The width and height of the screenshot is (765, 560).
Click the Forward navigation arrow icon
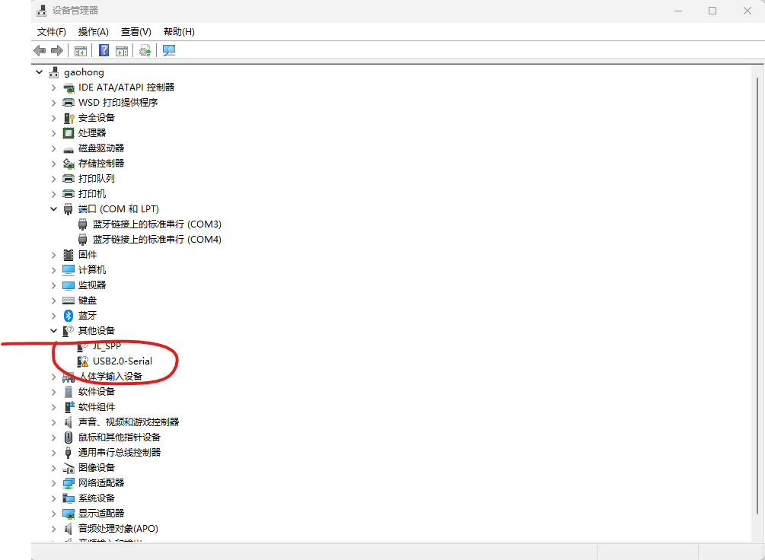pyautogui.click(x=58, y=50)
